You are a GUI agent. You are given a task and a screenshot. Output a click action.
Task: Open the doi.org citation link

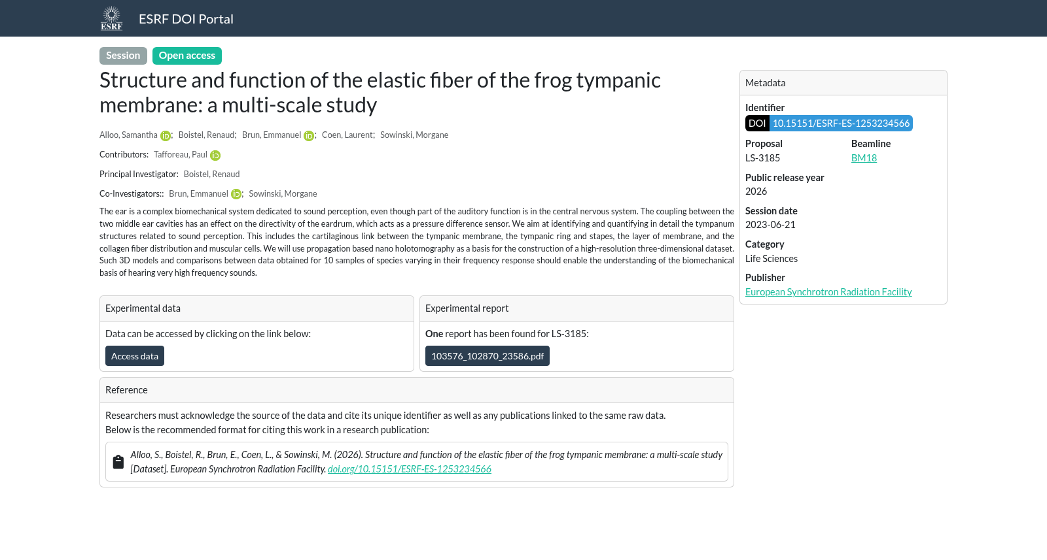coord(410,469)
